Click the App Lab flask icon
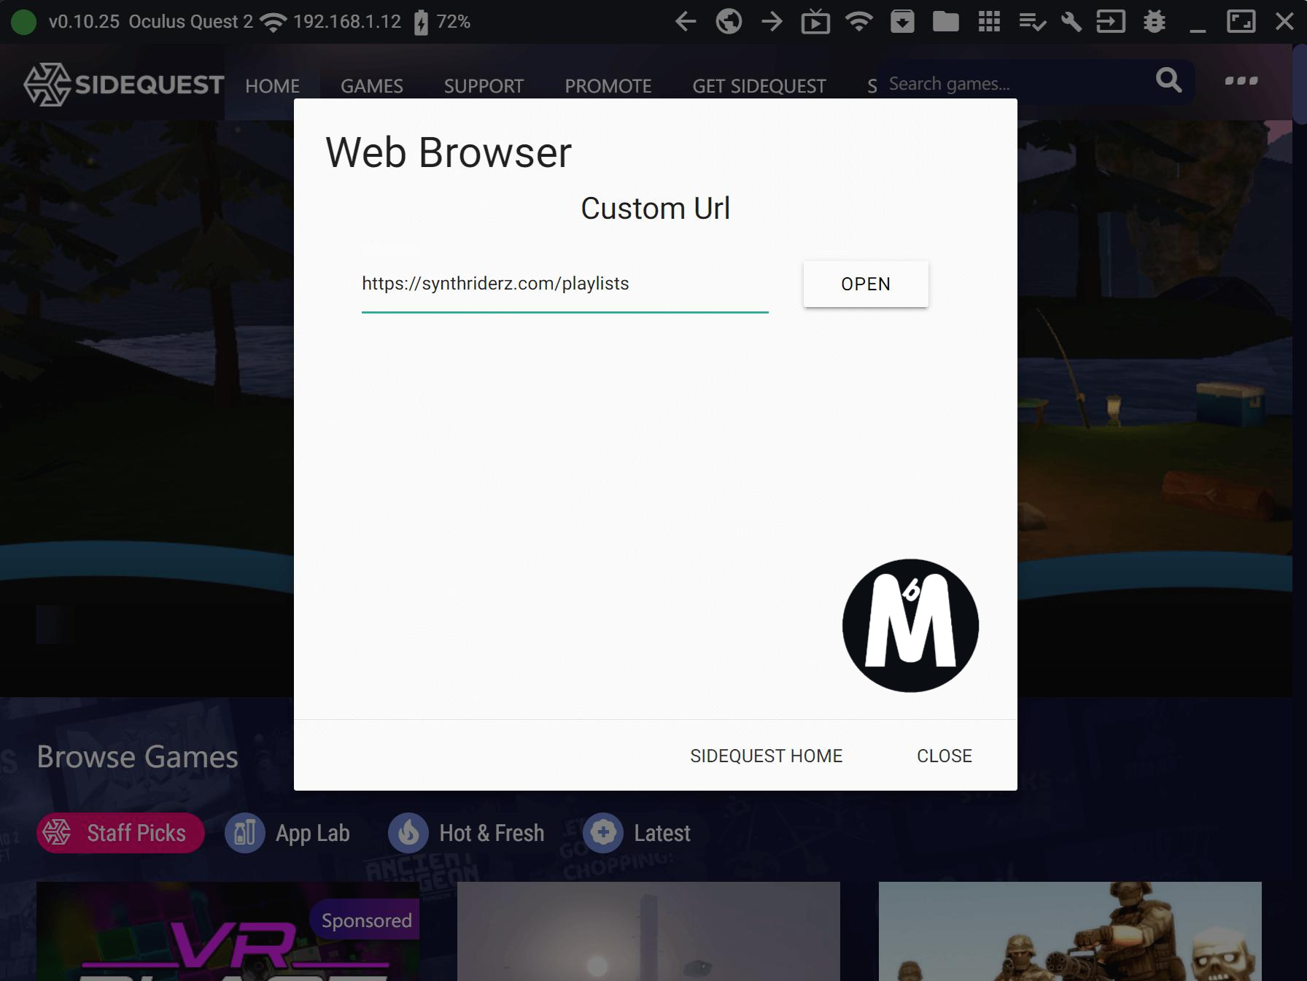1307x981 pixels. 245,832
